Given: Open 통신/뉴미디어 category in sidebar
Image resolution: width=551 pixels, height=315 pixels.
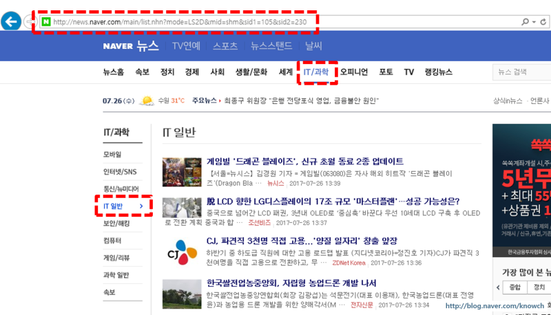Looking at the screenshot, I should click(121, 188).
